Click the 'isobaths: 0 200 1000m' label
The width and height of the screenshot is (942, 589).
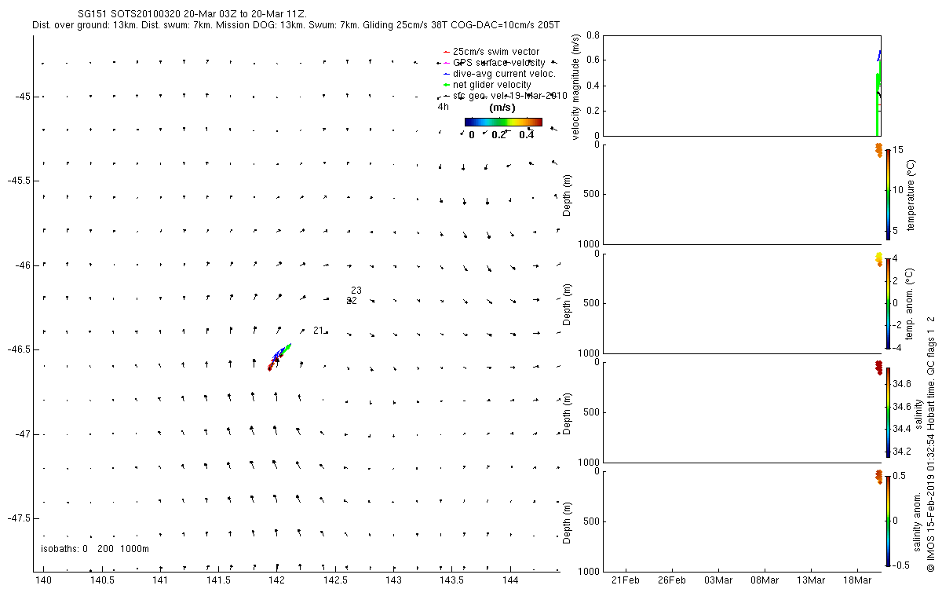point(94,548)
